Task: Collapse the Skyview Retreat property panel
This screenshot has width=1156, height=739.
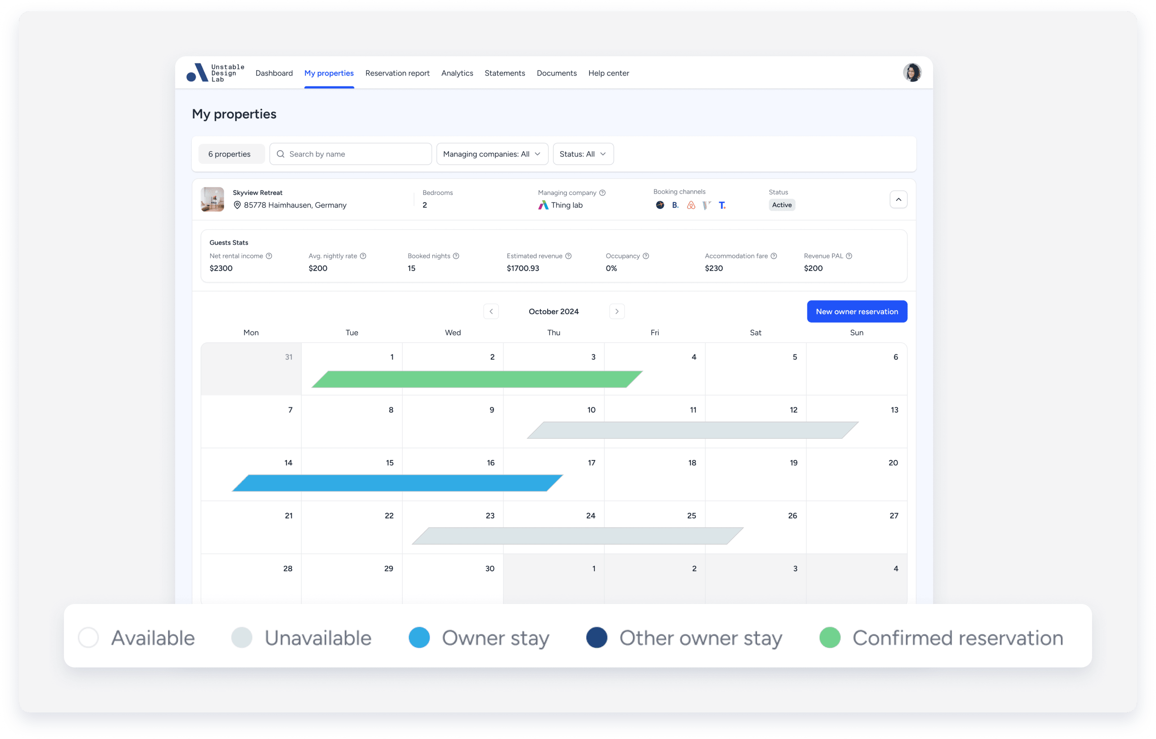Action: [898, 199]
